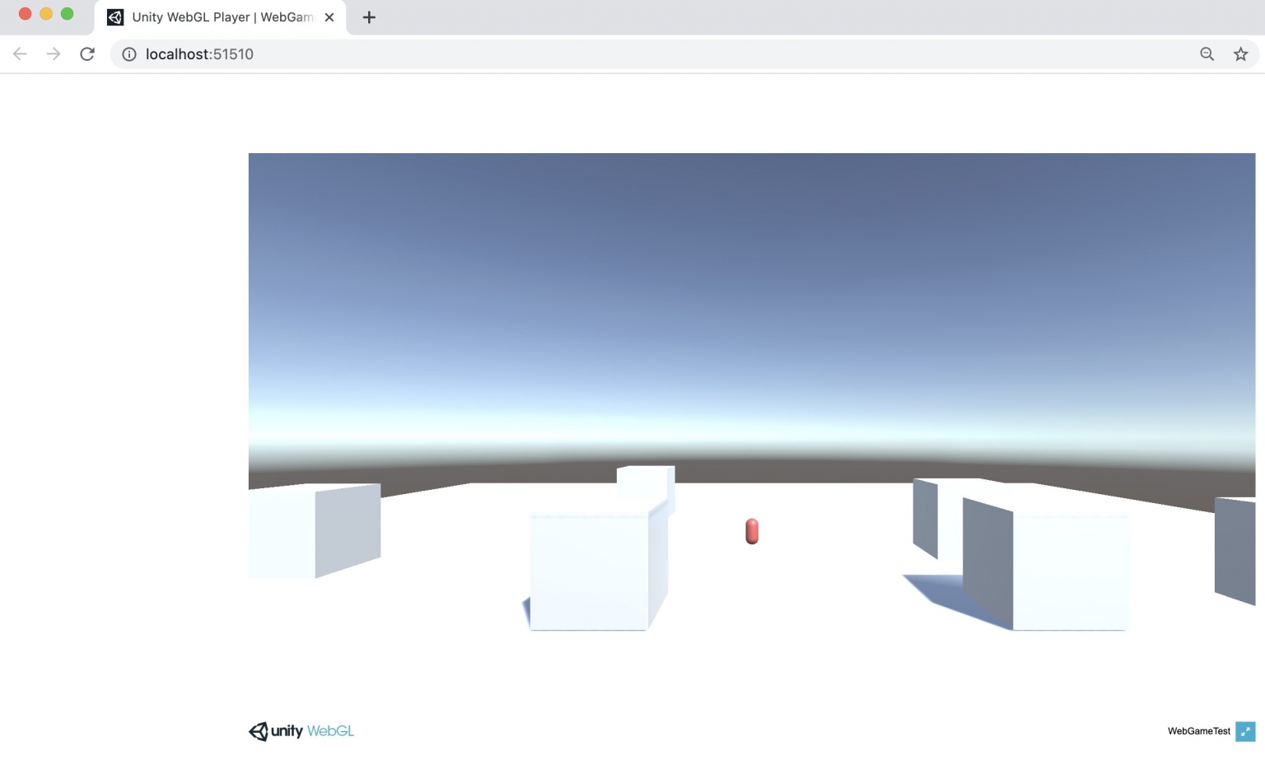Click the Unity logo at bottom left
Screen dimensions: 1265x760
point(257,731)
